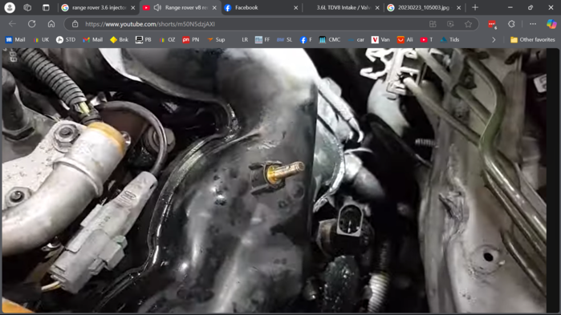Screen dimensions: 561x315
Task: Open the Bnk bookmark
Action: point(119,39)
